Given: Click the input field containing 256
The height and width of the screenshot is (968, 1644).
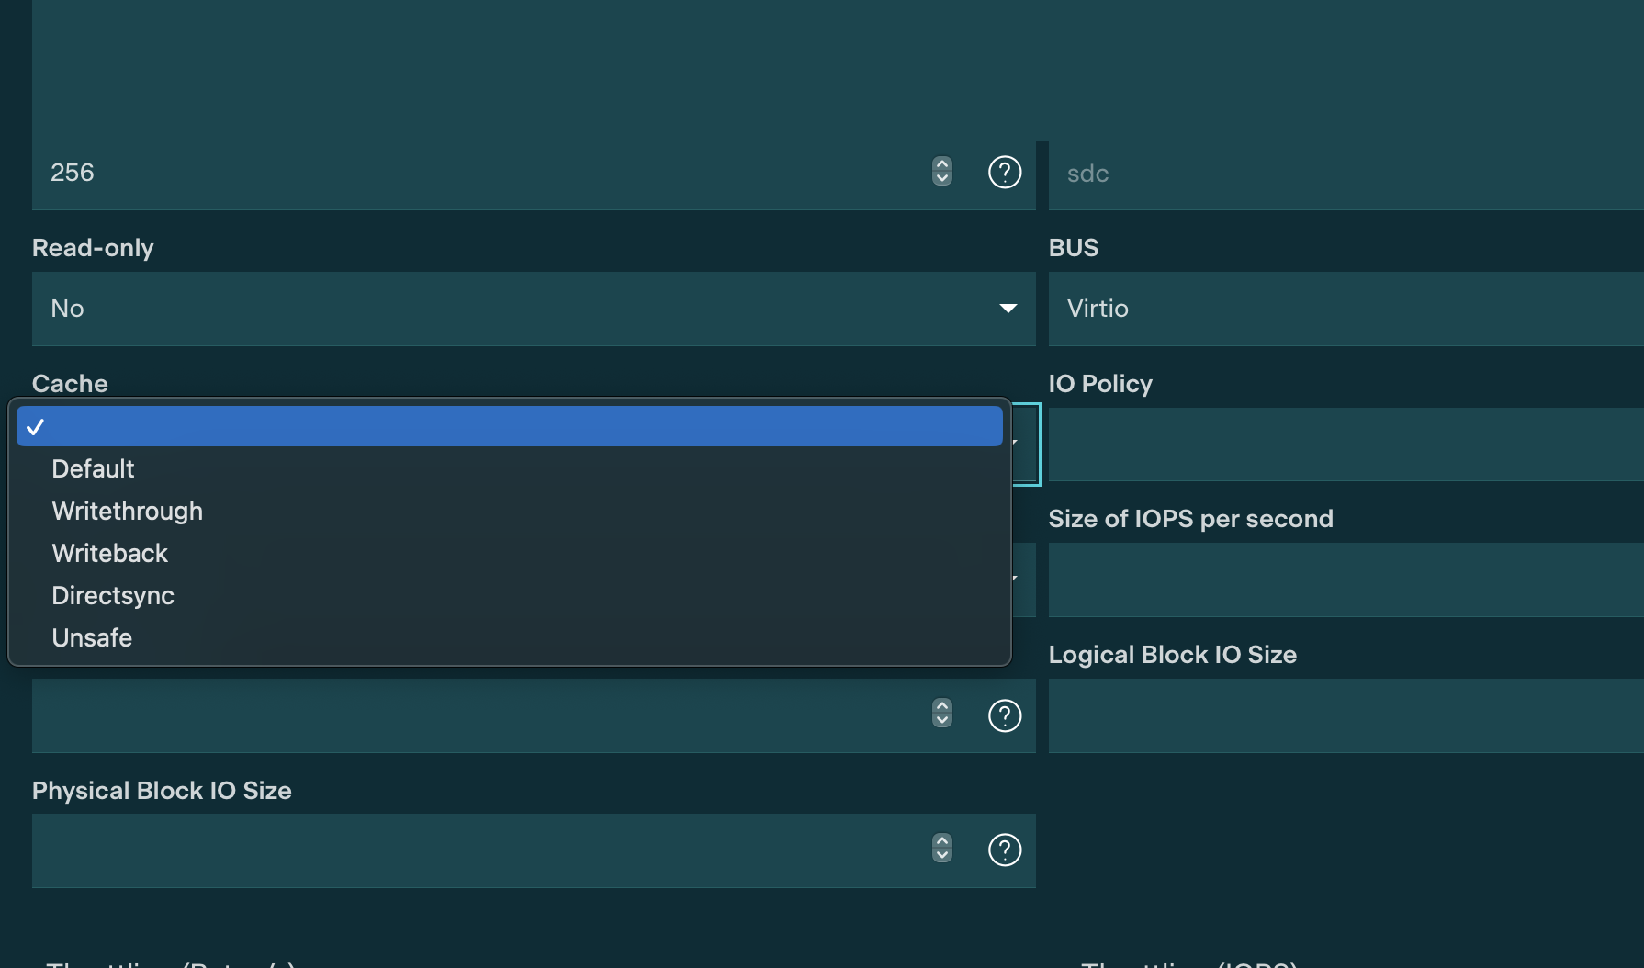Looking at the screenshot, I should pos(478,173).
